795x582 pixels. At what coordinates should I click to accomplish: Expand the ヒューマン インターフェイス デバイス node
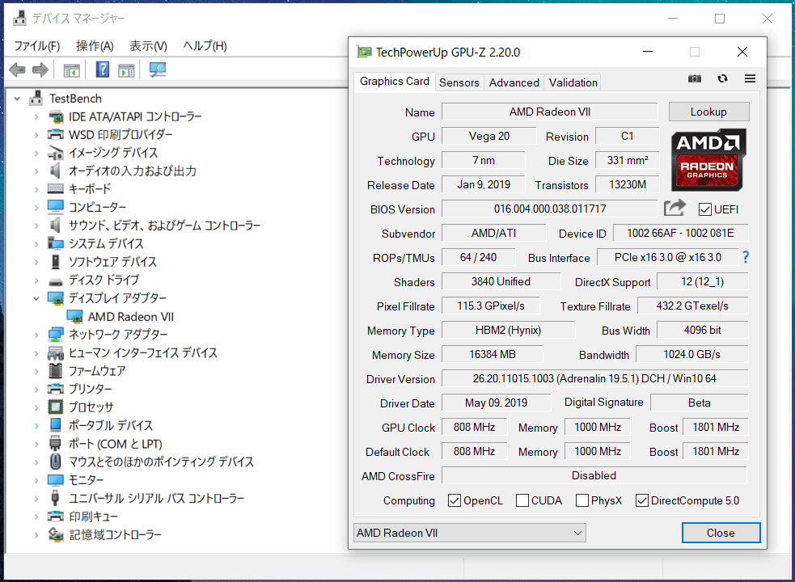tap(36, 353)
